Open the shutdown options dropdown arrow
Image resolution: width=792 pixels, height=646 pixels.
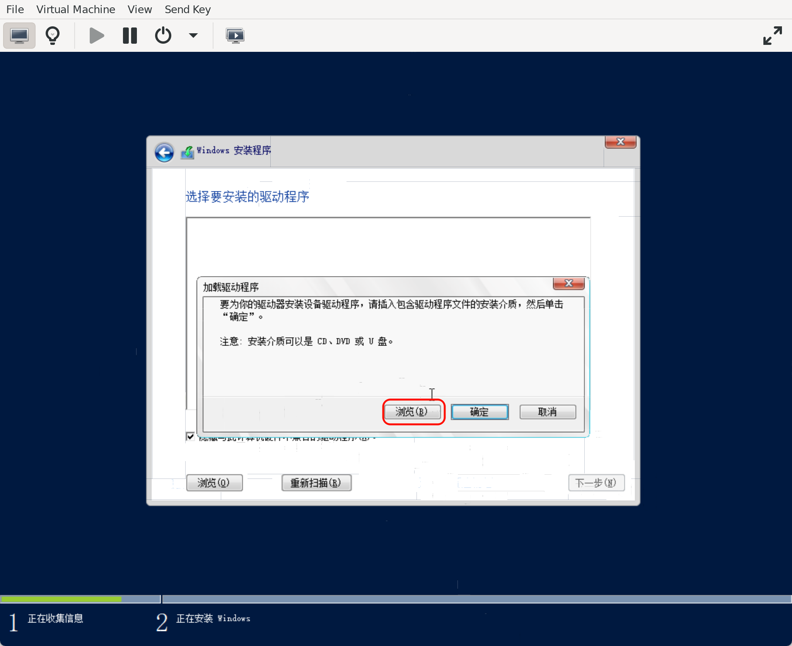193,35
